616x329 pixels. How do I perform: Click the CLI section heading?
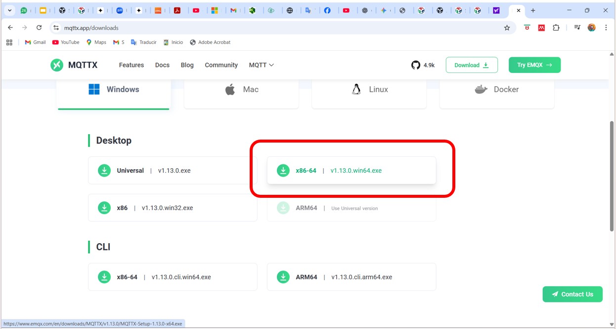point(103,247)
